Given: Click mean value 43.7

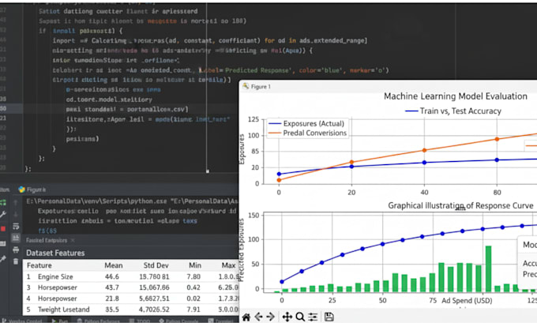Looking at the screenshot, I should pyautogui.click(x=112, y=287).
